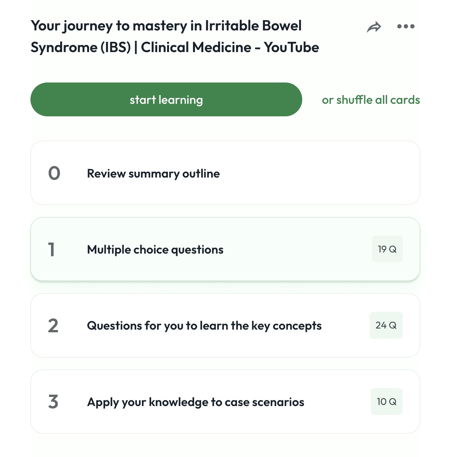Click the 19 Q count badge
Image resolution: width=456 pixels, height=457 pixels.
(387, 249)
